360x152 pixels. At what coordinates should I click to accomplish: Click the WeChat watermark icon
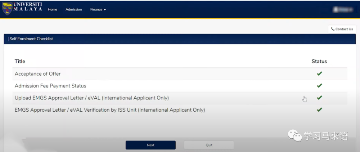click(x=294, y=136)
